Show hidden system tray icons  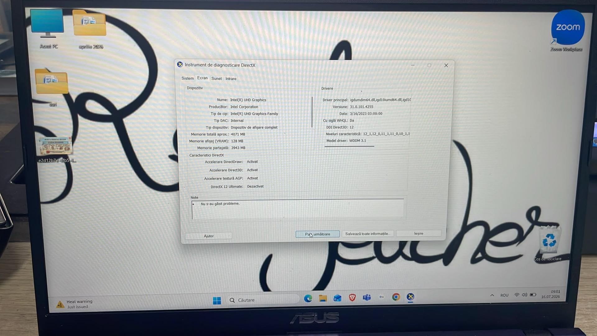click(492, 295)
